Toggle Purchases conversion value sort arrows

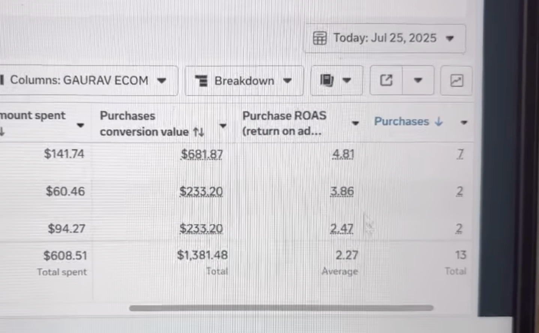pos(199,132)
